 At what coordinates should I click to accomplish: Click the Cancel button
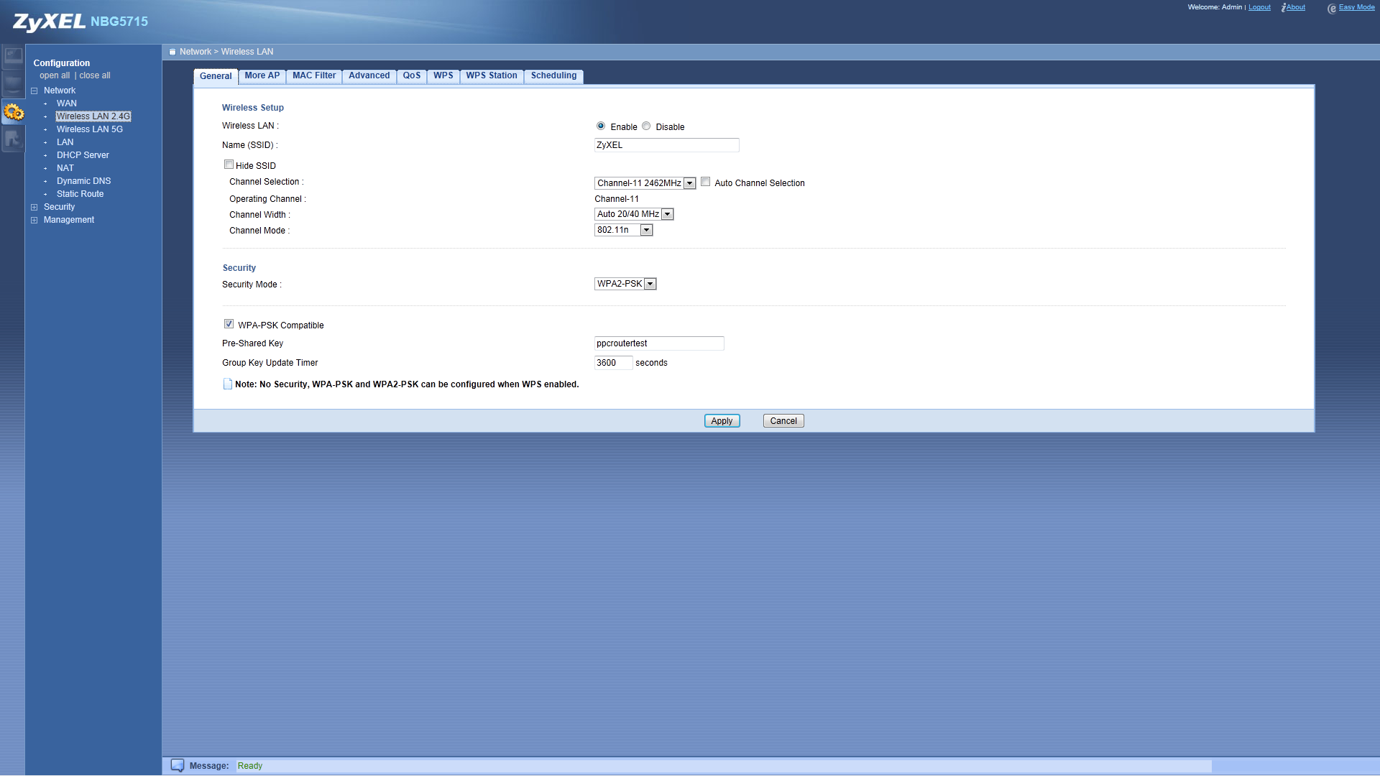coord(783,421)
